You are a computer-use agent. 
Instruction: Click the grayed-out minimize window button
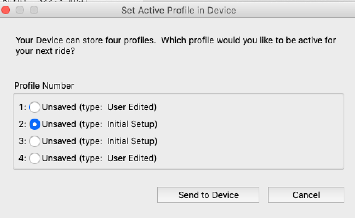pos(20,10)
